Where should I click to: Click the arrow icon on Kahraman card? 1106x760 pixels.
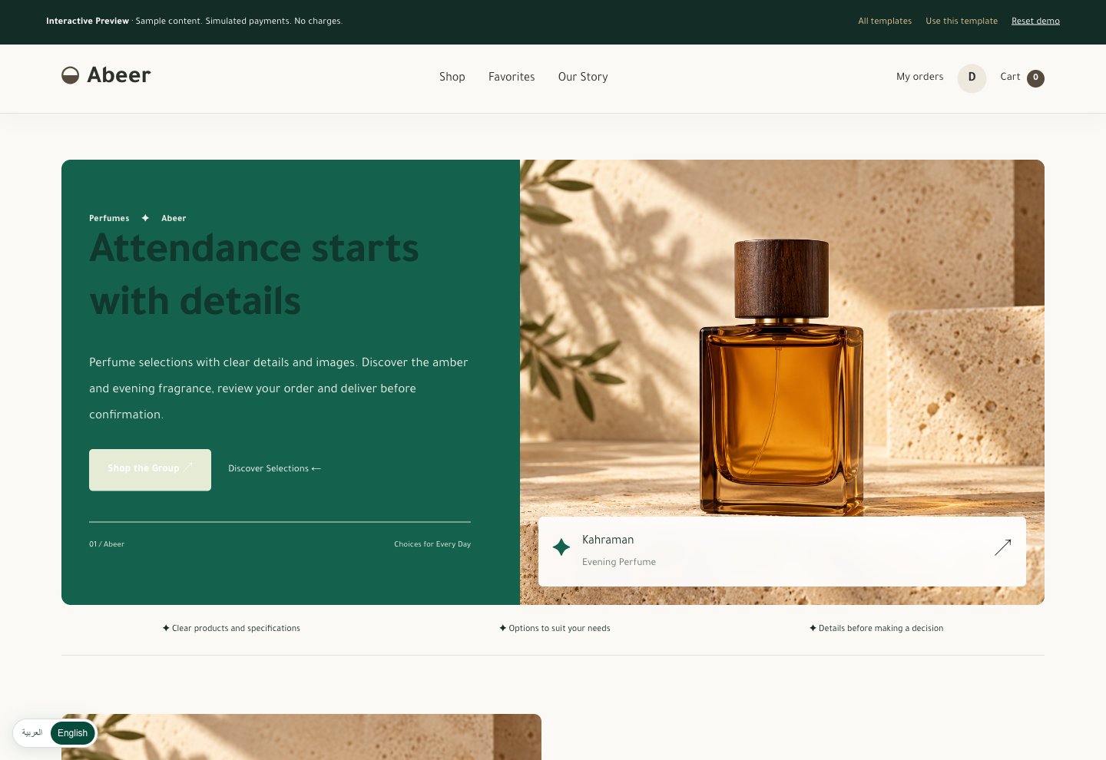(x=1002, y=547)
